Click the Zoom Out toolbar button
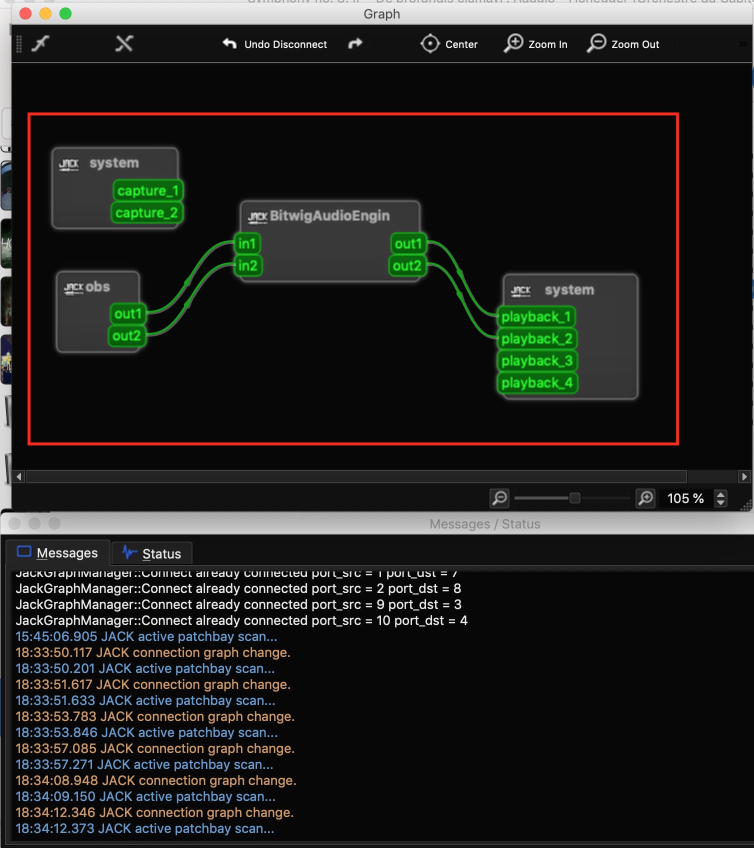Image resolution: width=754 pixels, height=848 pixels. click(622, 44)
